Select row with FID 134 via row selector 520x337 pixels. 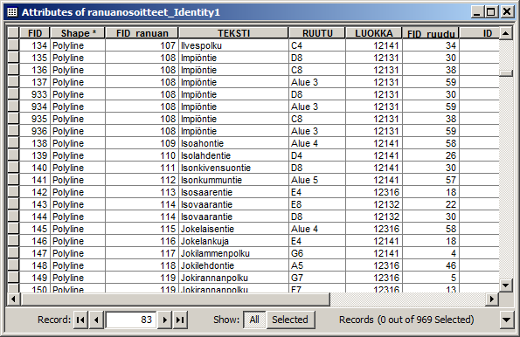(13, 45)
